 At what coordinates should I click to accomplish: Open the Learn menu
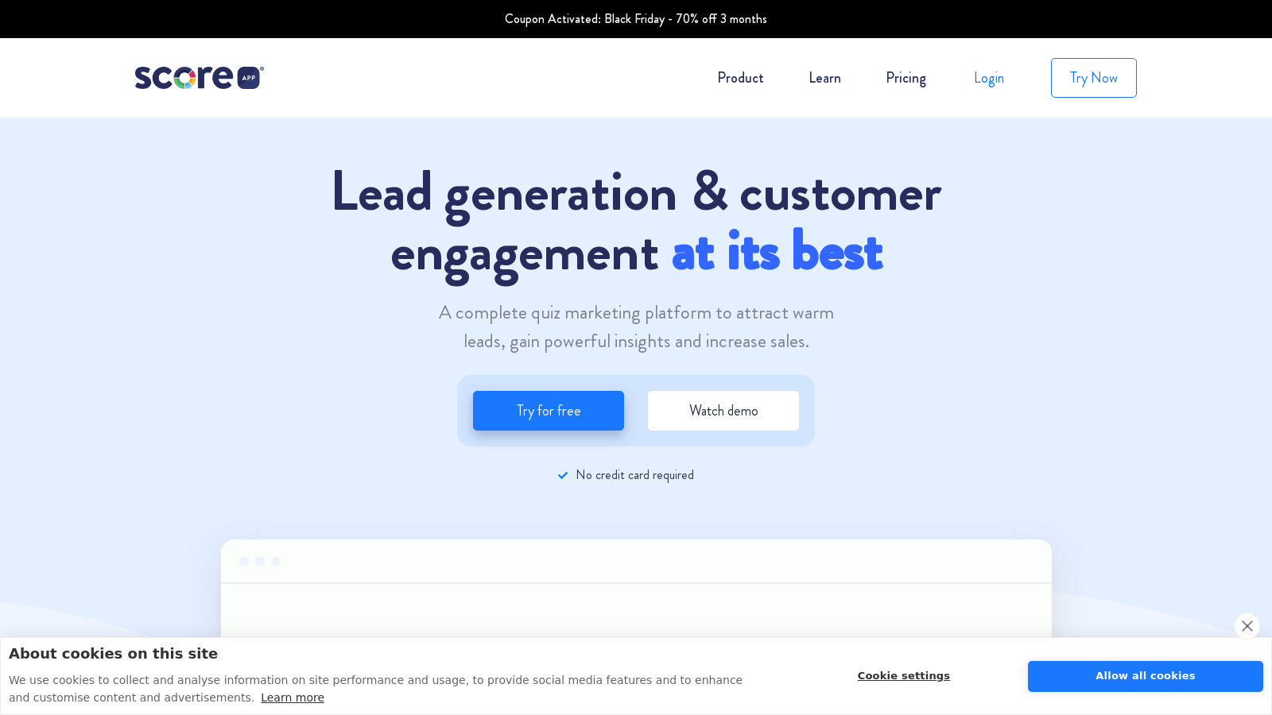(824, 78)
